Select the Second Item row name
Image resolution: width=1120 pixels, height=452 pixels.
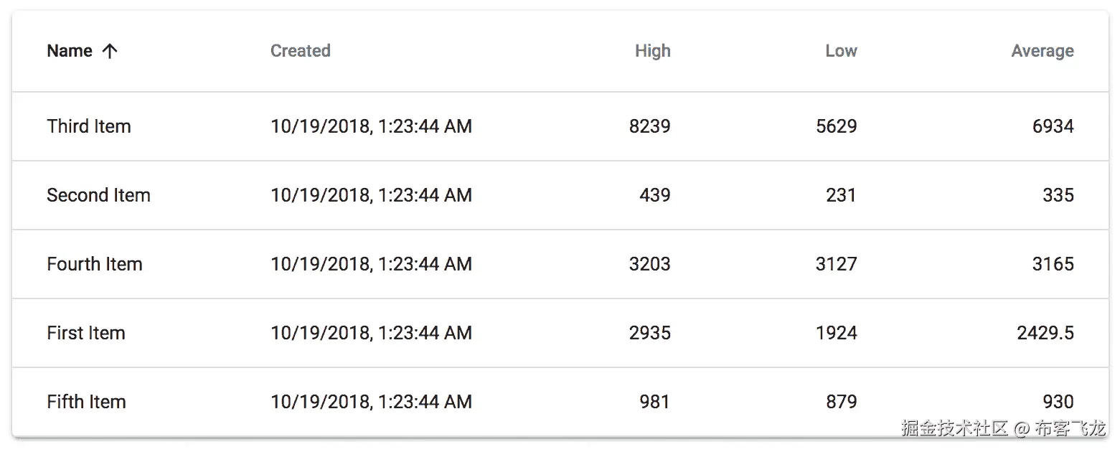tap(98, 195)
